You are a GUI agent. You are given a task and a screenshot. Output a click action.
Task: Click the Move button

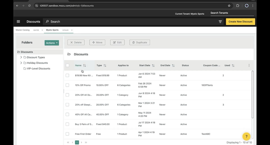[97, 42]
